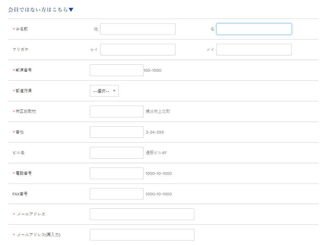Open the 都道府県 prefecture dropdown
Screen dimensions: 322x245
pyautogui.click(x=104, y=91)
